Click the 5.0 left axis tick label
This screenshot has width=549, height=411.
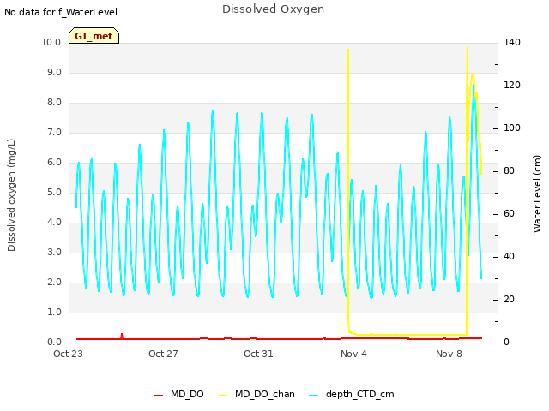pos(54,193)
